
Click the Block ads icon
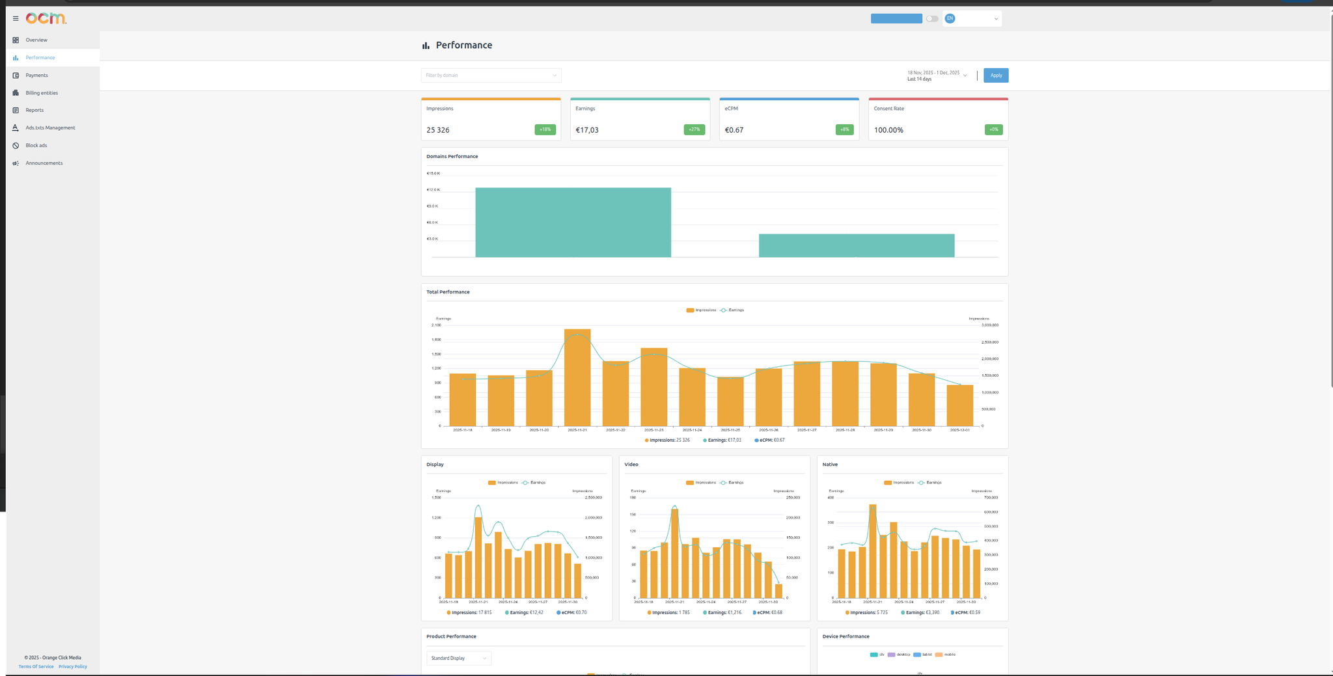pyautogui.click(x=15, y=145)
